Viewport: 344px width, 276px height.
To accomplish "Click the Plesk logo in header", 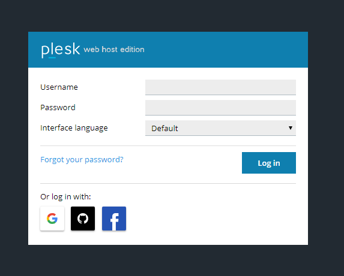I will (61, 50).
